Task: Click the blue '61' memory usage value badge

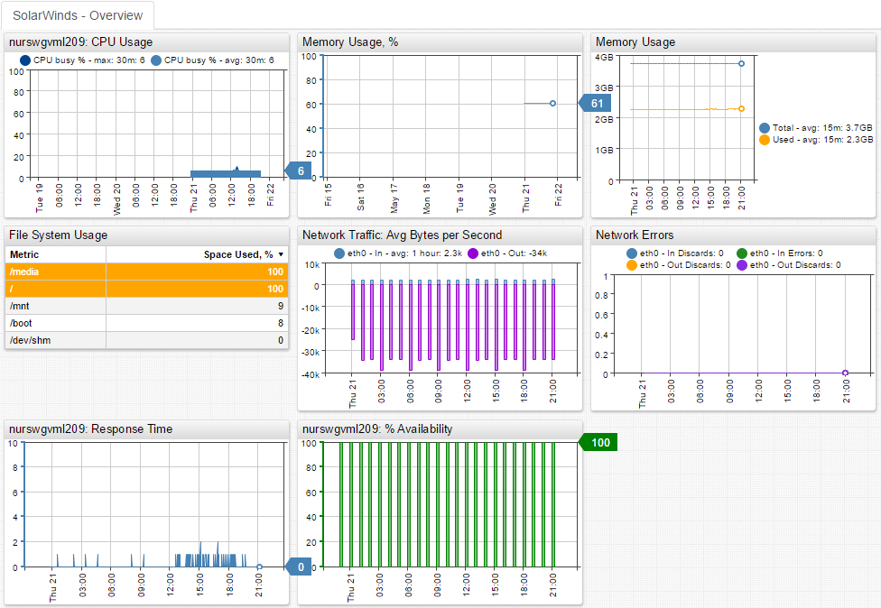Action: click(596, 103)
